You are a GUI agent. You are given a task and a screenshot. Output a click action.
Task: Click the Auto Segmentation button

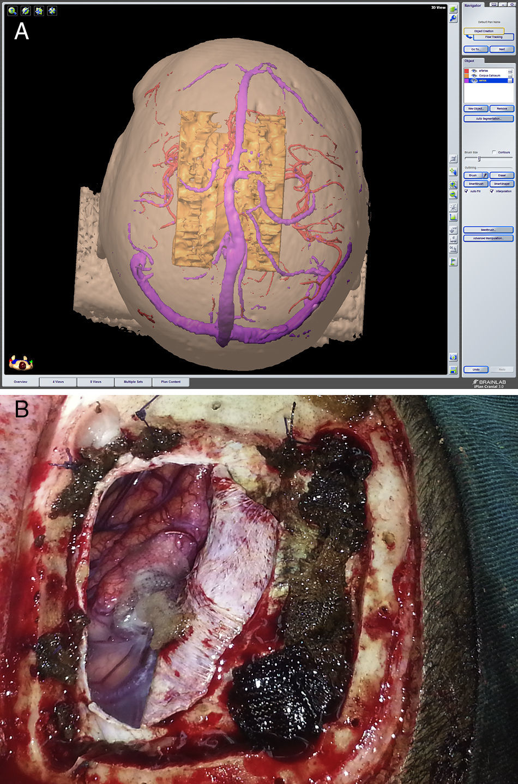tap(488, 118)
